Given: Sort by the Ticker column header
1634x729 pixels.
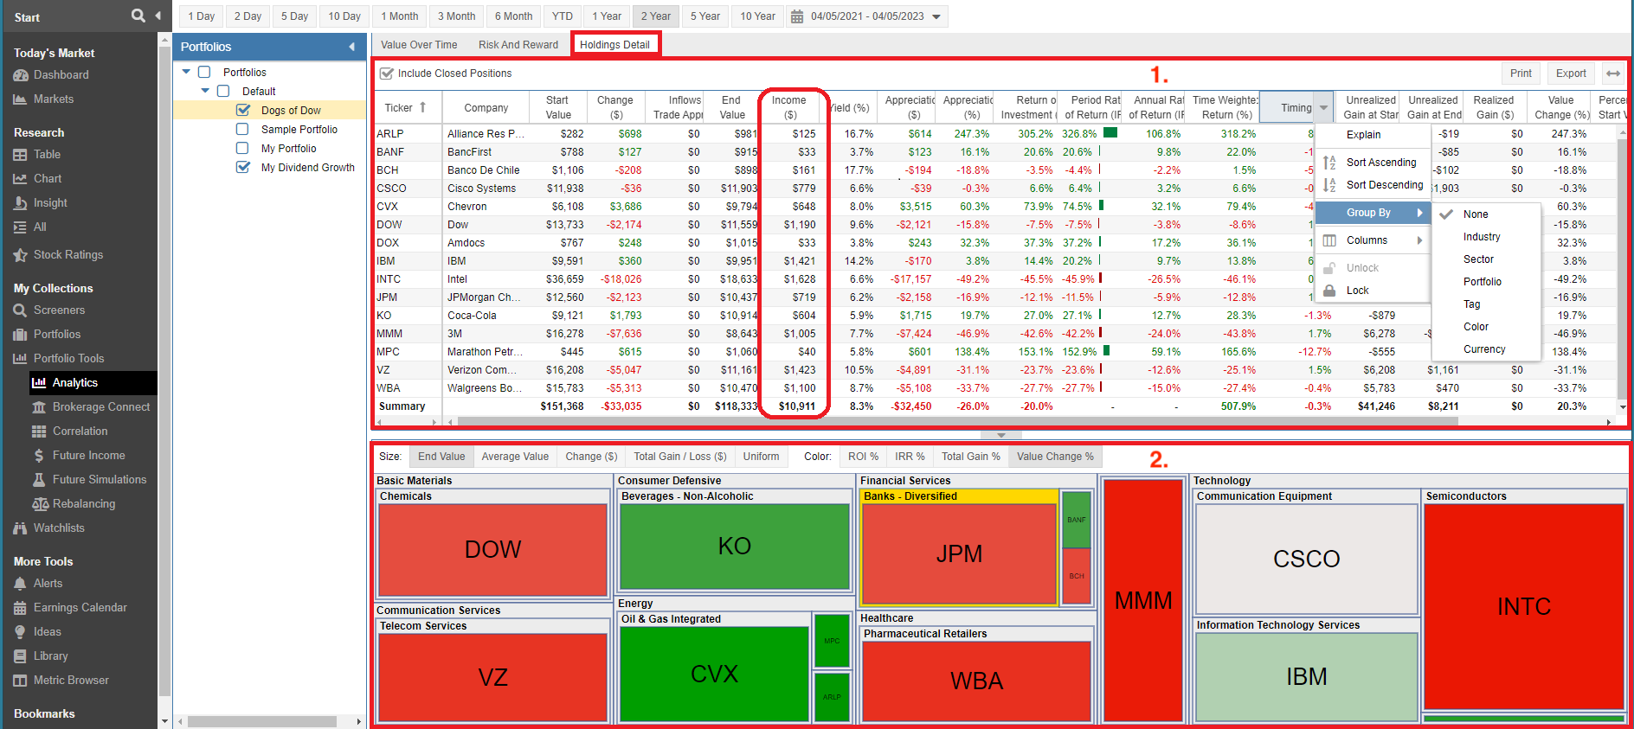Looking at the screenshot, I should pos(406,108).
